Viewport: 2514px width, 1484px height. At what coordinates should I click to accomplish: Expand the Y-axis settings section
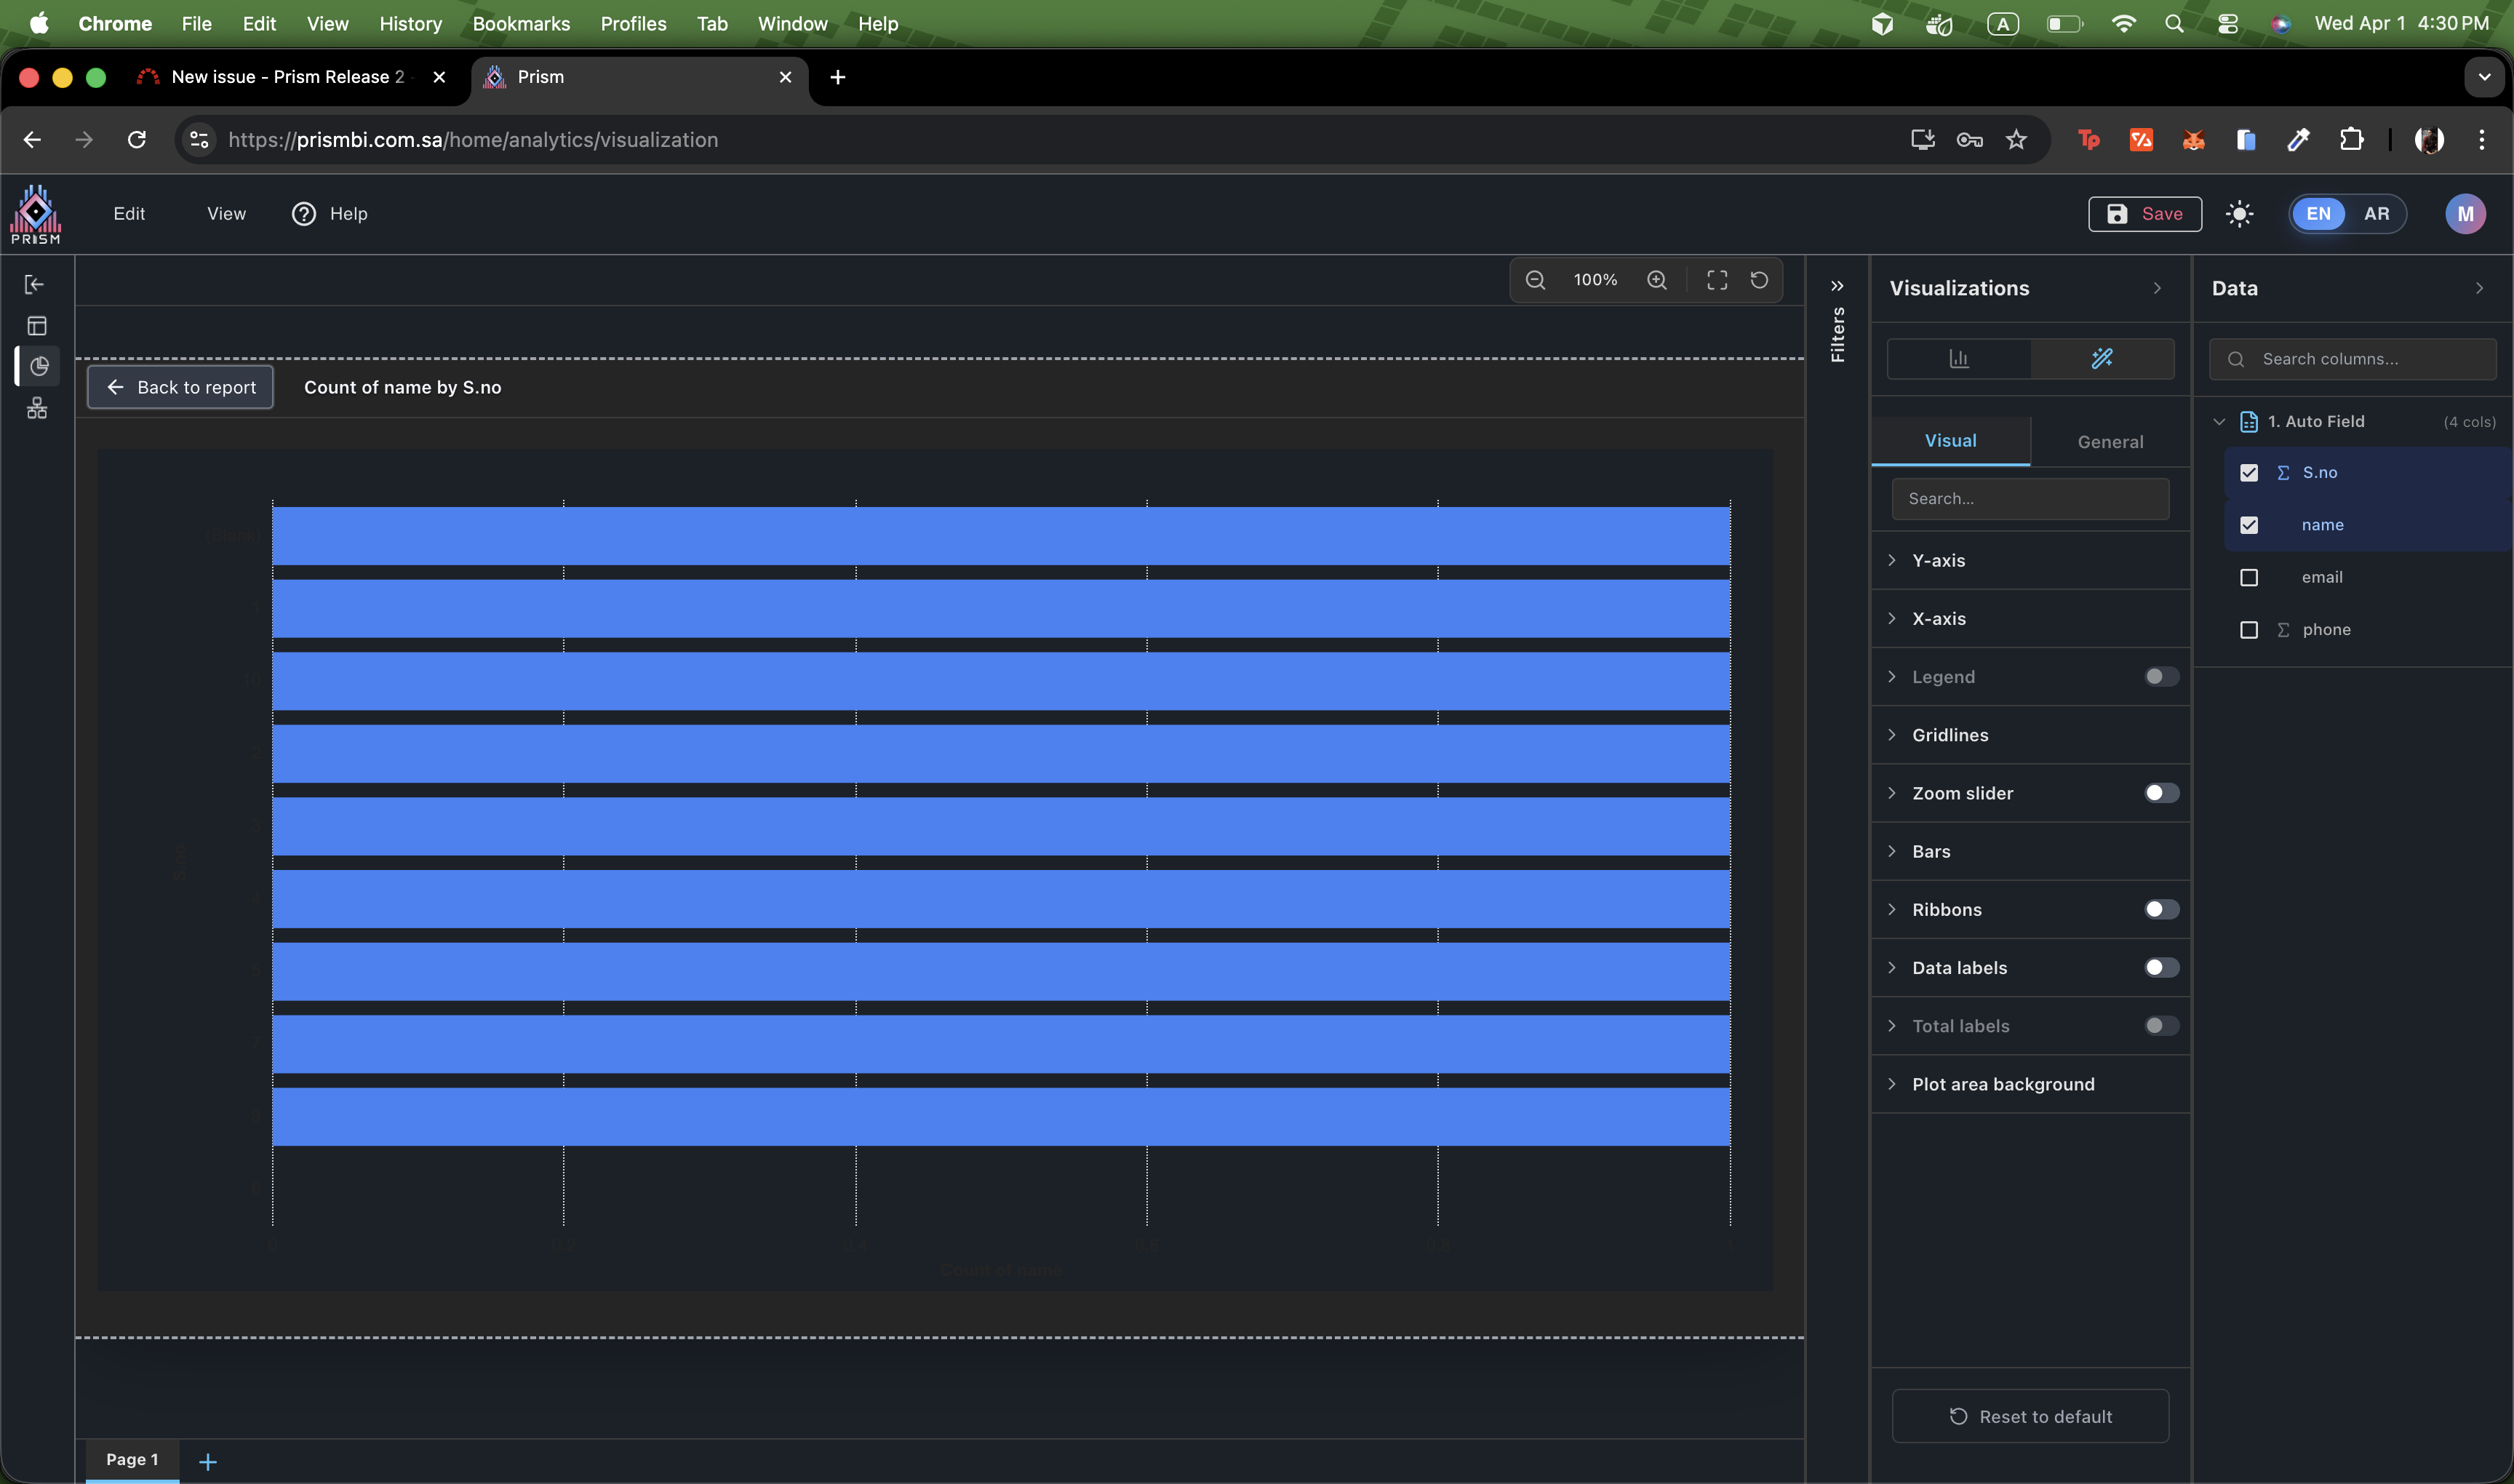[x=1938, y=561]
